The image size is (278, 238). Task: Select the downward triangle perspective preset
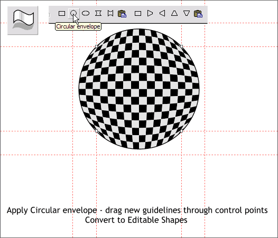click(x=187, y=13)
